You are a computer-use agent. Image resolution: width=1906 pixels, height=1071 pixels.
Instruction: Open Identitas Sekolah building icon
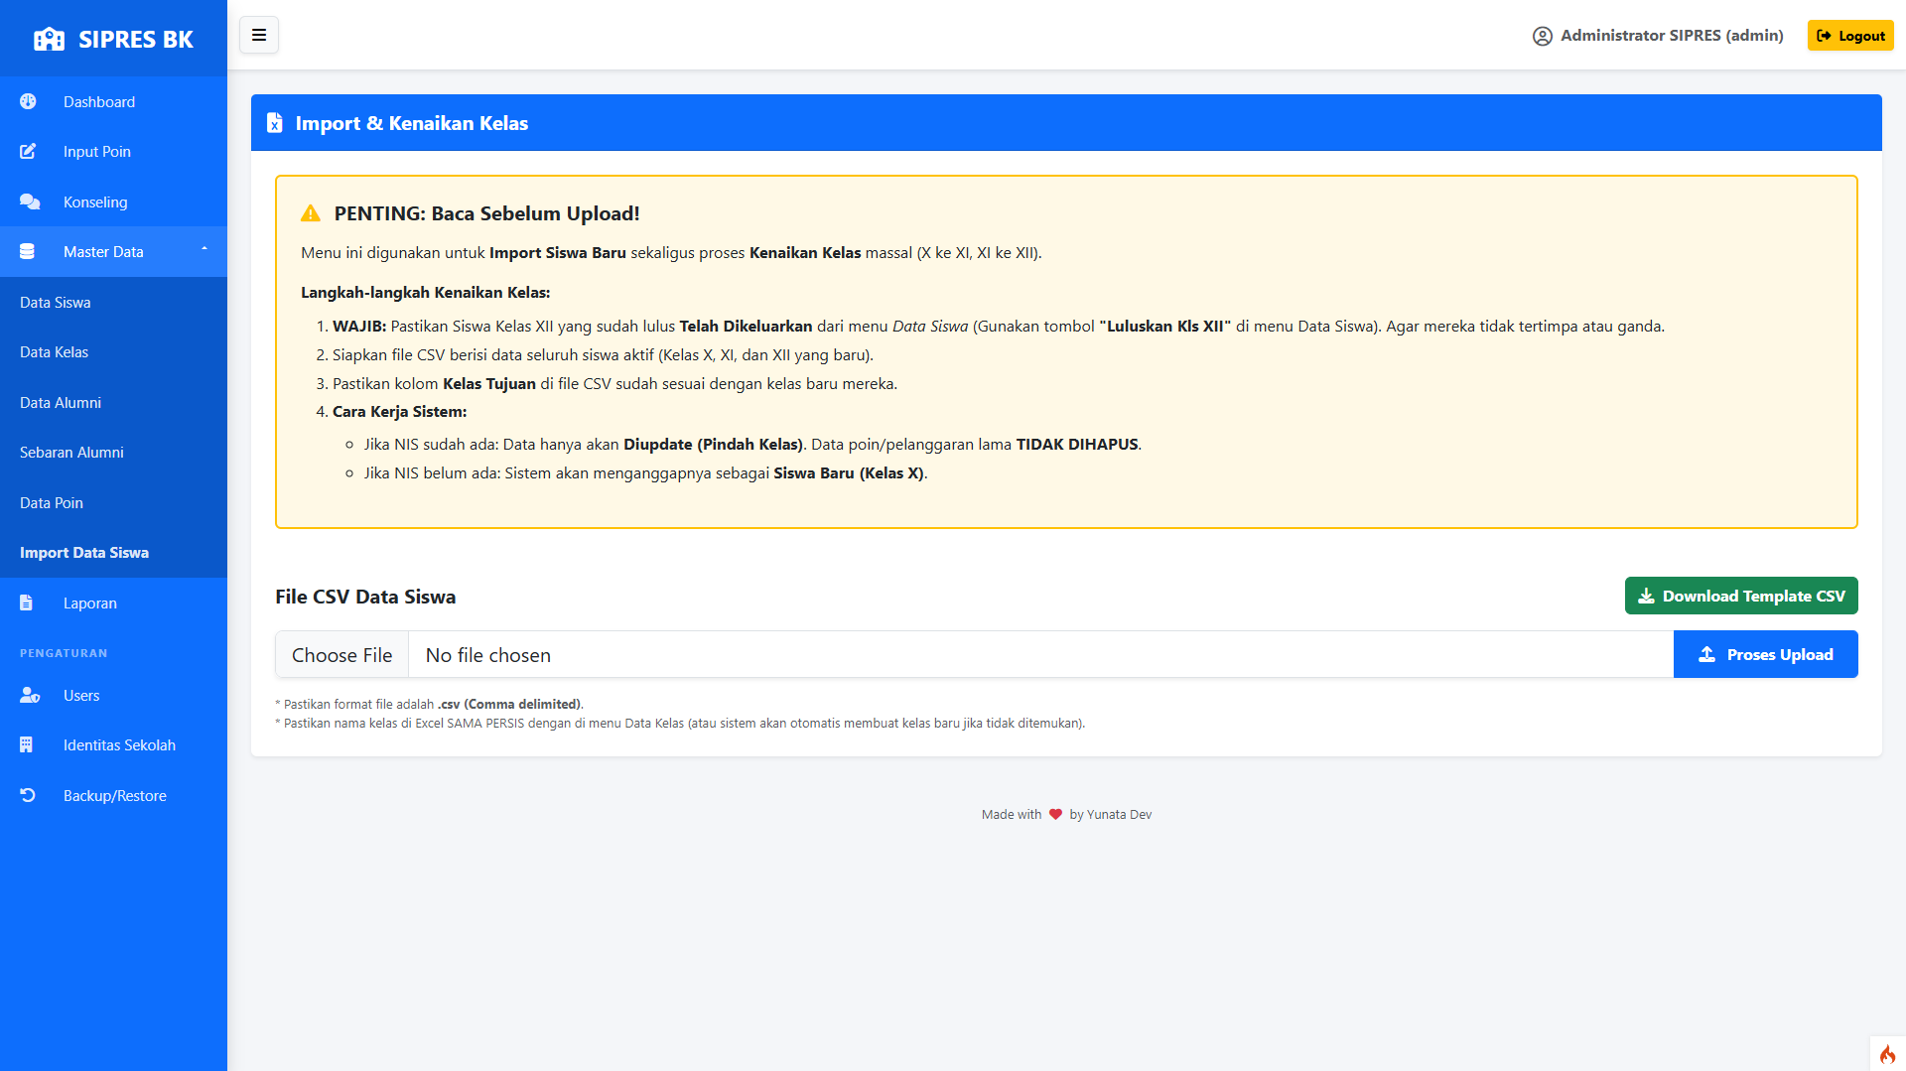27,745
